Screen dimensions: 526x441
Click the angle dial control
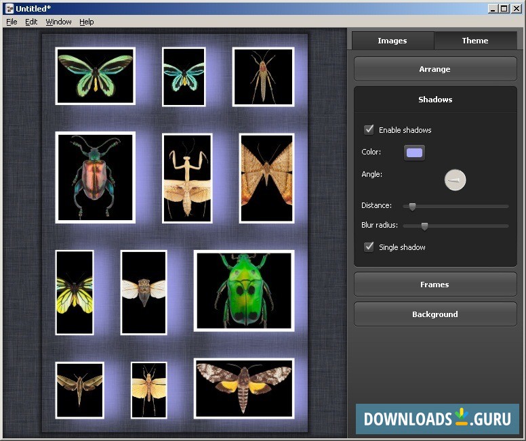click(x=455, y=180)
